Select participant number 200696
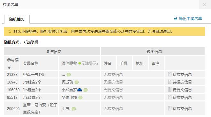This screenshot has width=211, height=117. (x=13, y=108)
